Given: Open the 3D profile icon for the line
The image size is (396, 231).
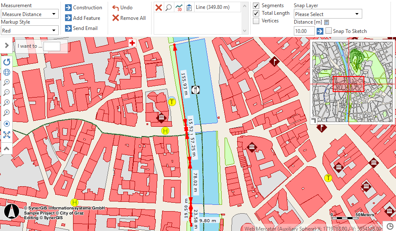Looking at the screenshot, I should coord(179,8).
